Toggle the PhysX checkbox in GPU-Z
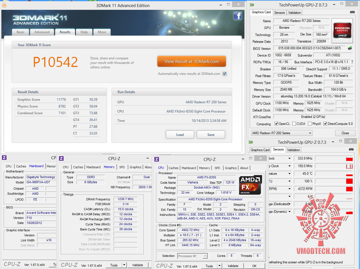This screenshot has height=269, width=360. tap(310, 124)
